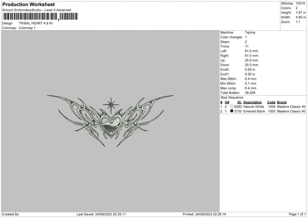Click the EndX value 0.00 in
308x218 pixels.
250,69
